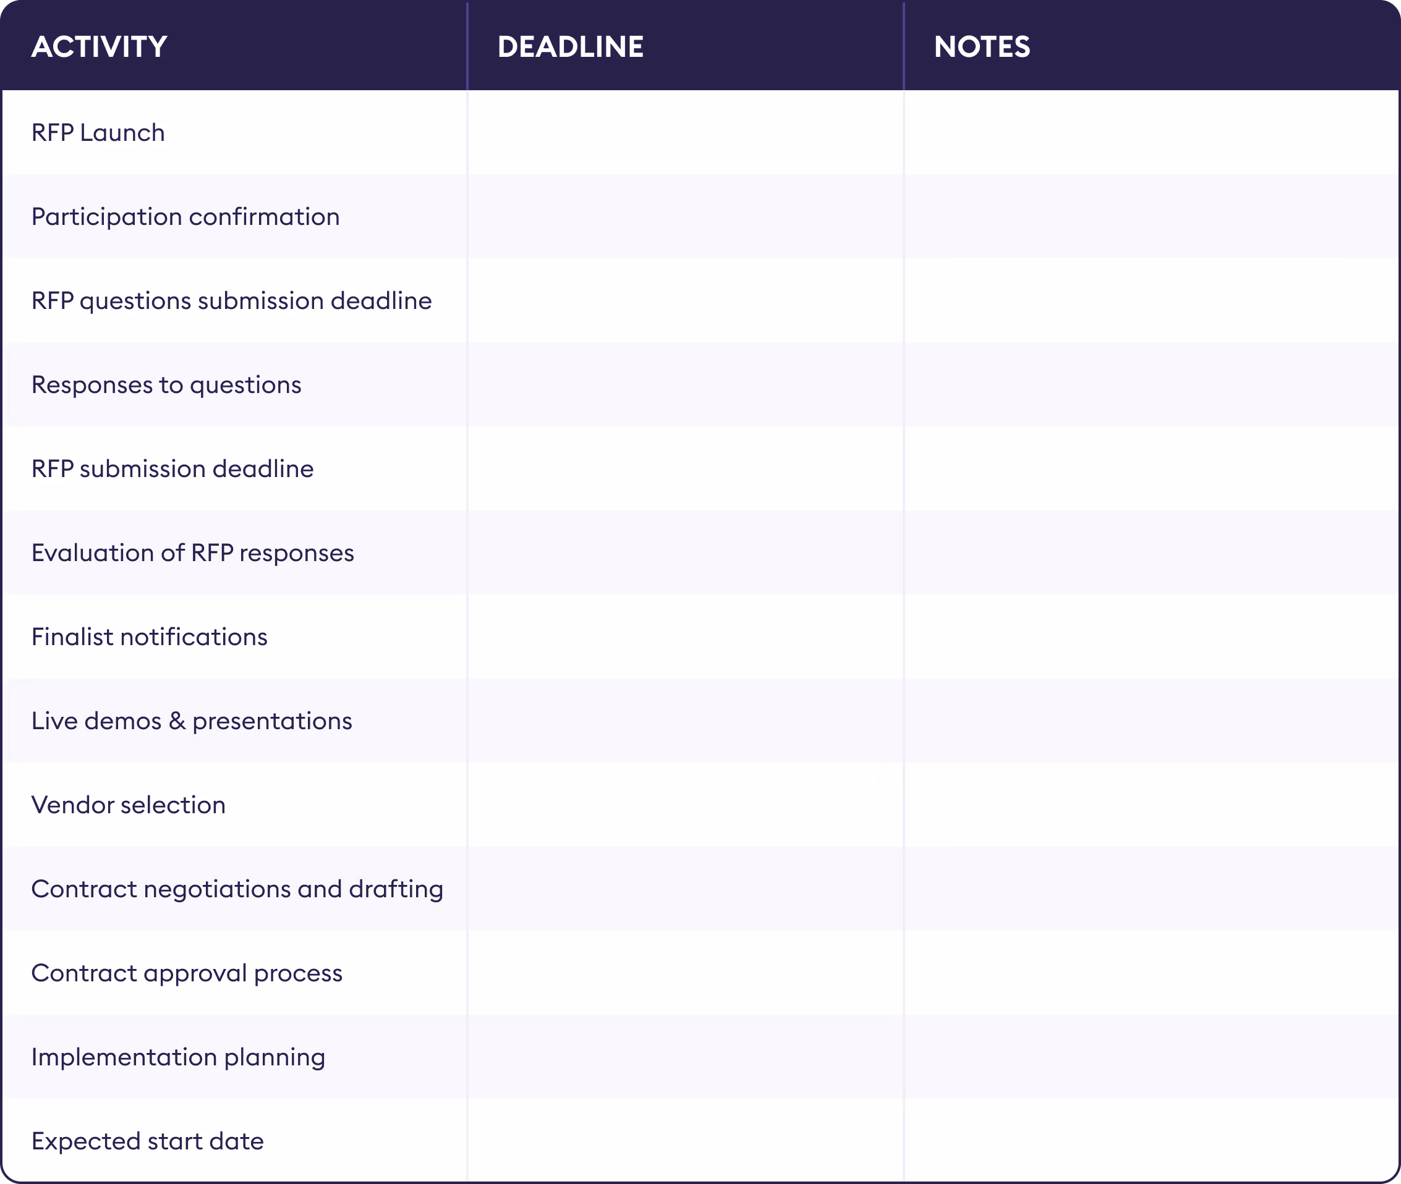1401x1184 pixels.
Task: Select the NOTES column header
Action: [982, 47]
